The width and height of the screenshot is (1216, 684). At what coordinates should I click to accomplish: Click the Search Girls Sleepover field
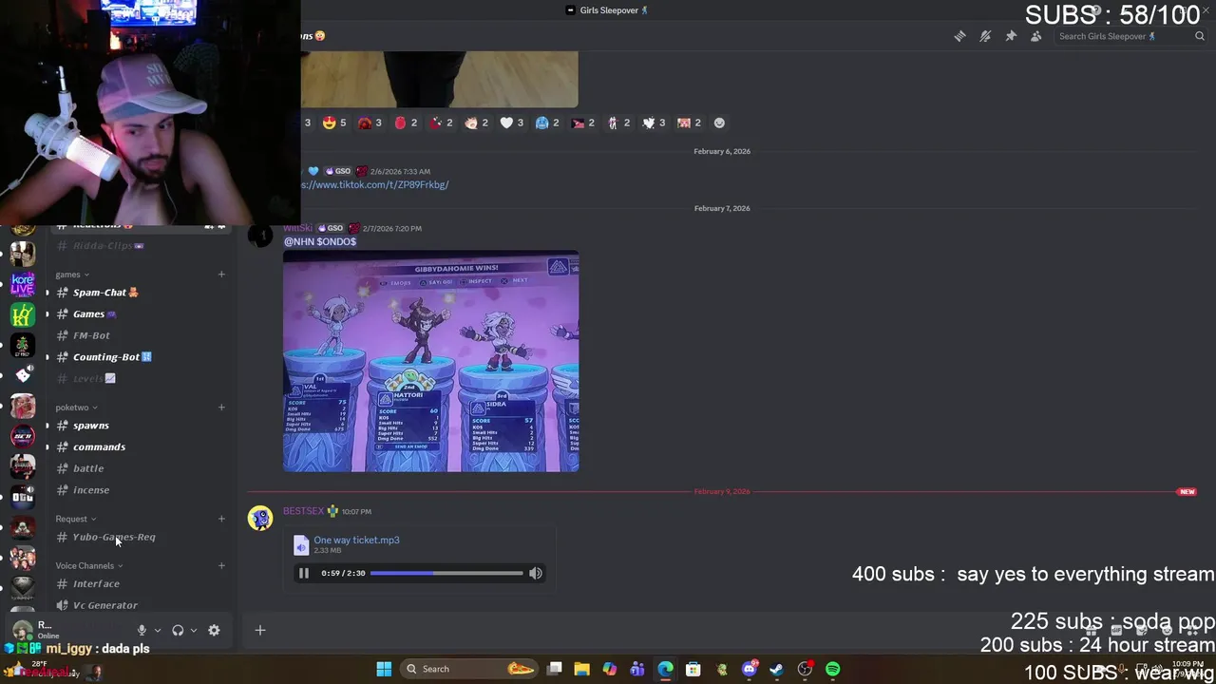(1130, 36)
